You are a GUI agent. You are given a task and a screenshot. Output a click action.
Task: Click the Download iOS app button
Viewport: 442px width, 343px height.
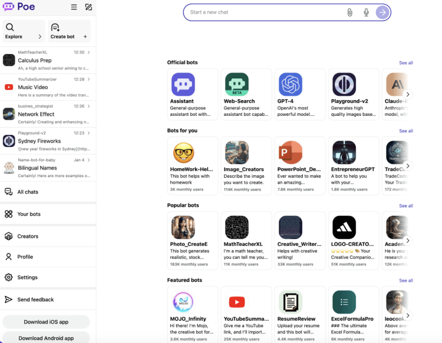[46, 322]
